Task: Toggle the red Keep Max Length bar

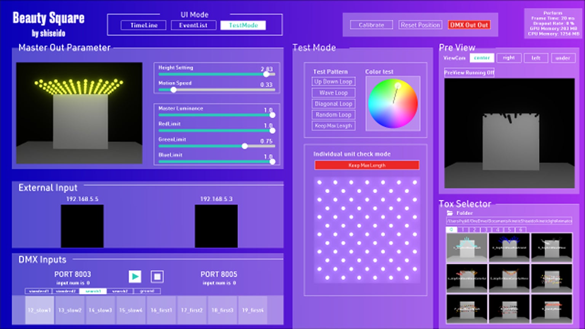Action: pyautogui.click(x=367, y=165)
